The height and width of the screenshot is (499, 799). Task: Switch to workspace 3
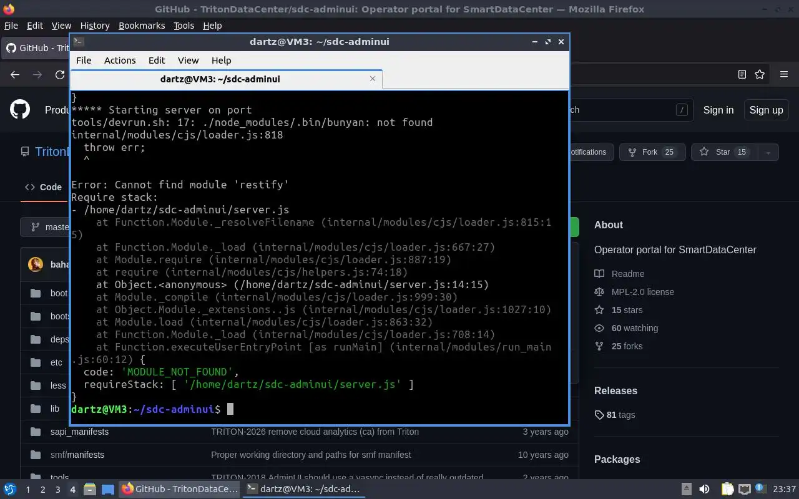tap(57, 490)
